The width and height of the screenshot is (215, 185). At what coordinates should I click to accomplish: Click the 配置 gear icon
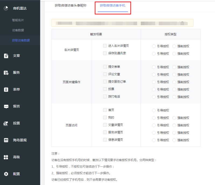(6, 174)
